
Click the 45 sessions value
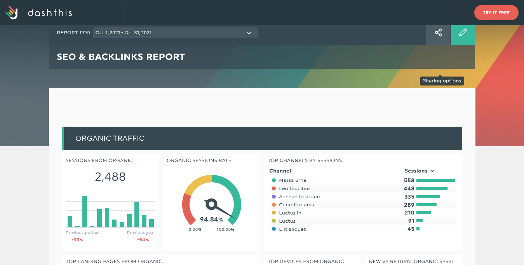(411, 229)
